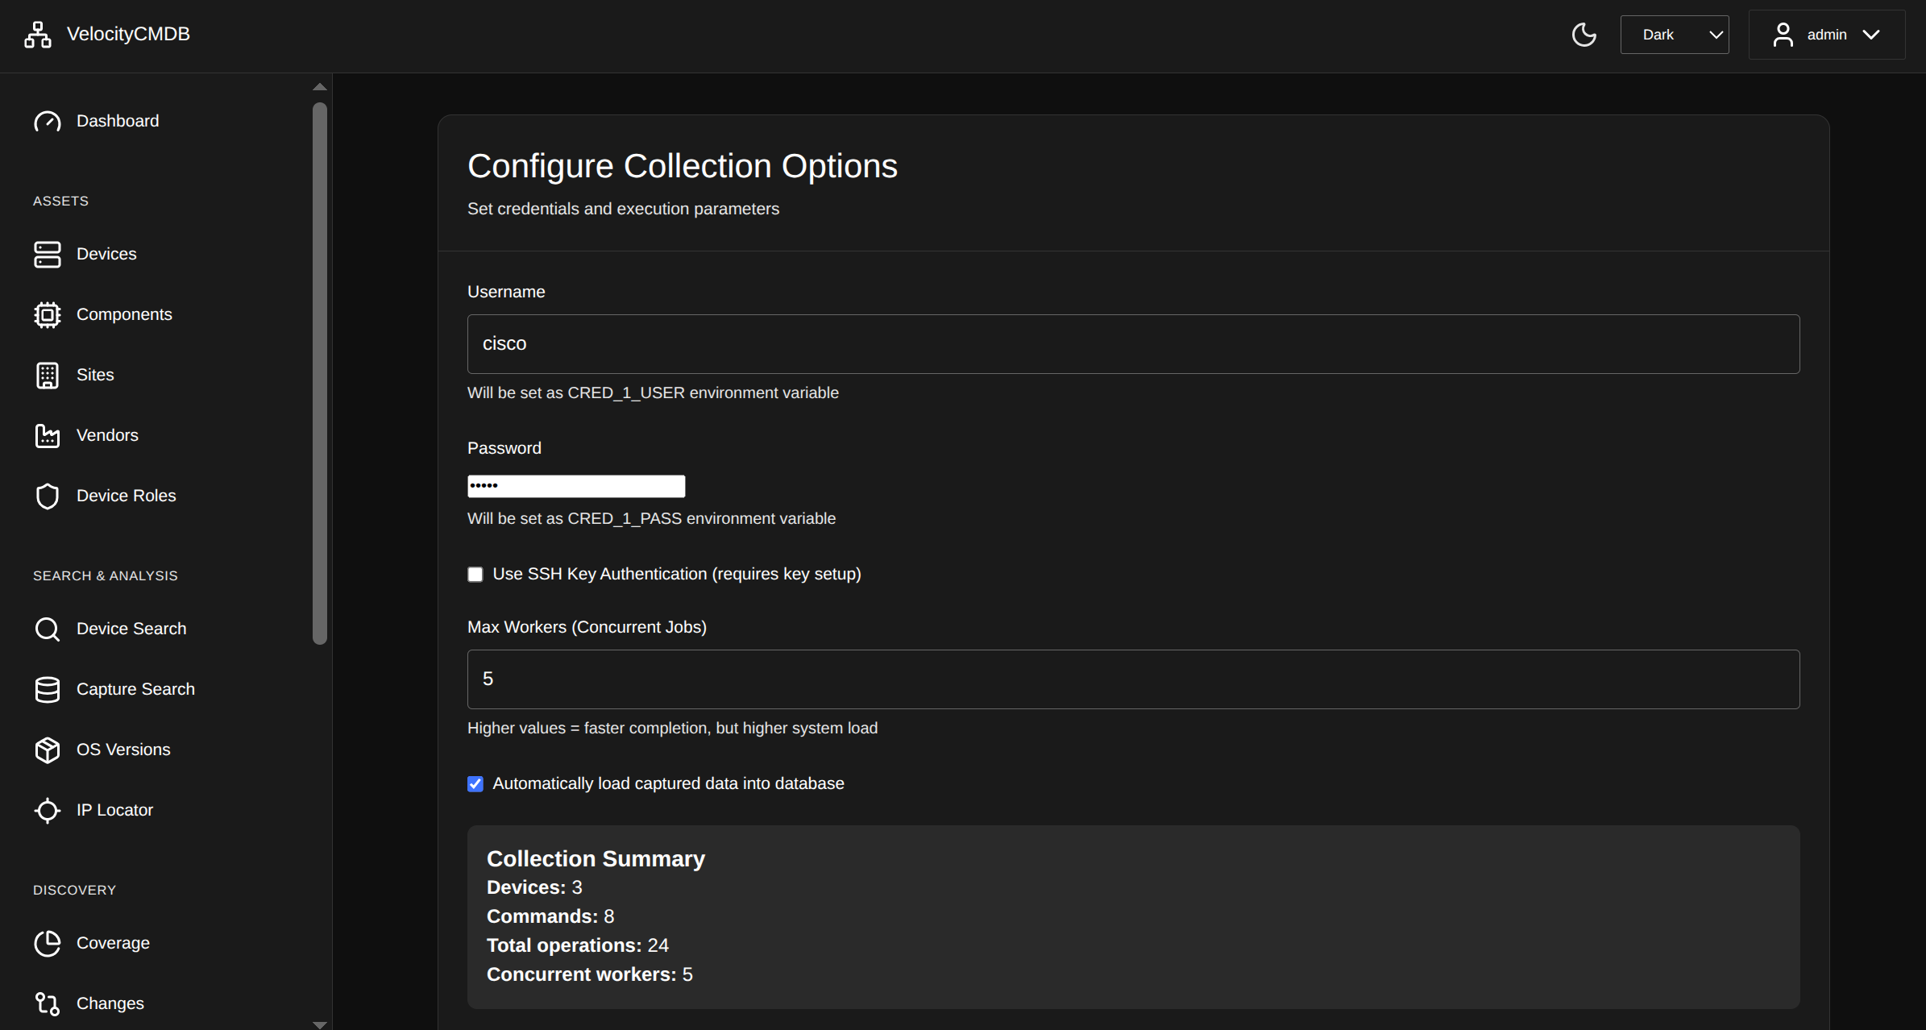The image size is (1926, 1030).
Task: Click the OS Versions package icon
Action: click(48, 750)
